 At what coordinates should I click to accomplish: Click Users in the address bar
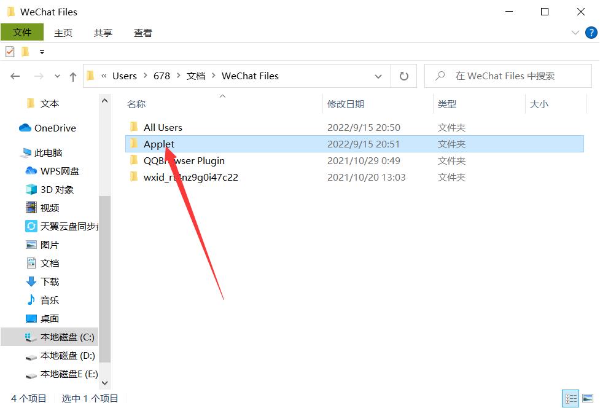point(125,76)
